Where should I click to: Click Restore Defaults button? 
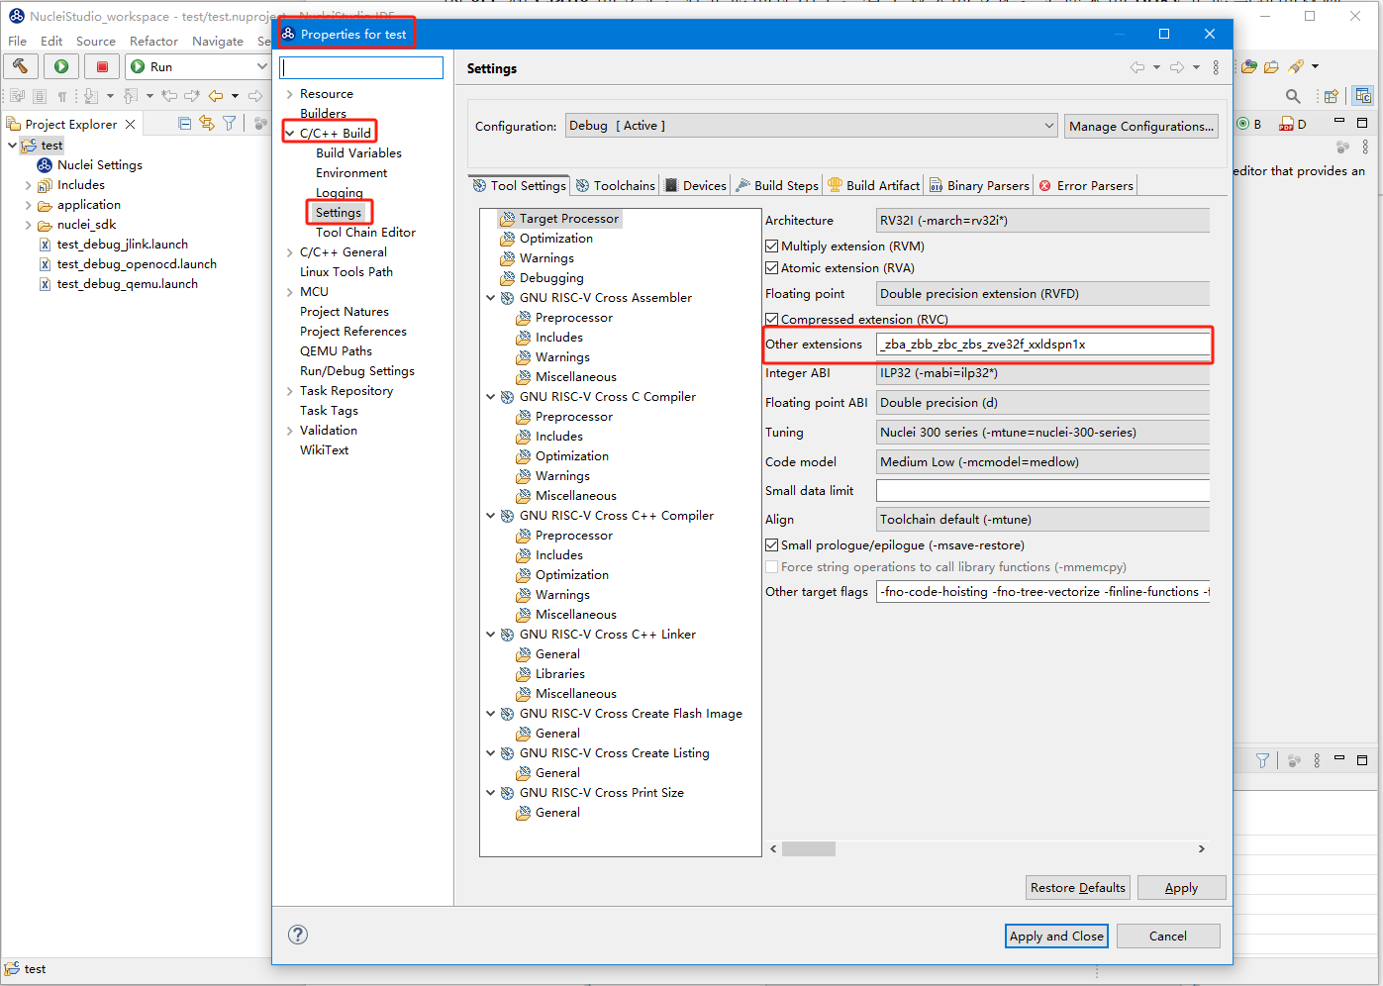[x=1078, y=887]
